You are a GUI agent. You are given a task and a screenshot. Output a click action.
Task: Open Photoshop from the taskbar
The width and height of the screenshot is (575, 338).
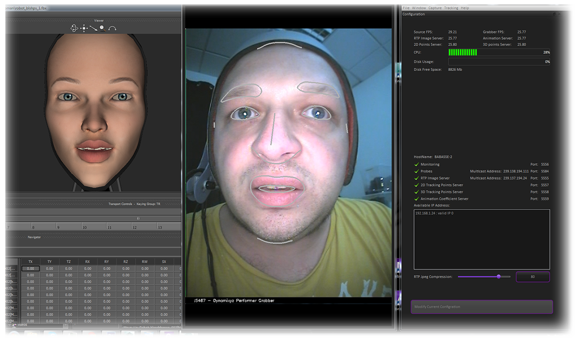coord(110,335)
